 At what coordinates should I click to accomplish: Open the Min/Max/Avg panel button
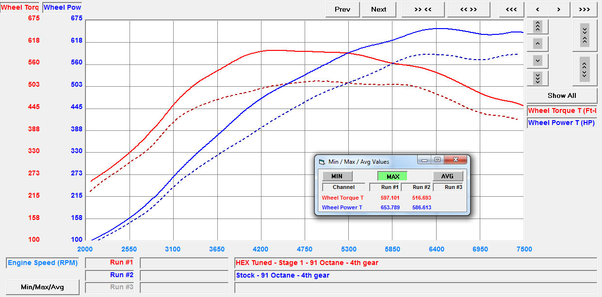point(42,287)
